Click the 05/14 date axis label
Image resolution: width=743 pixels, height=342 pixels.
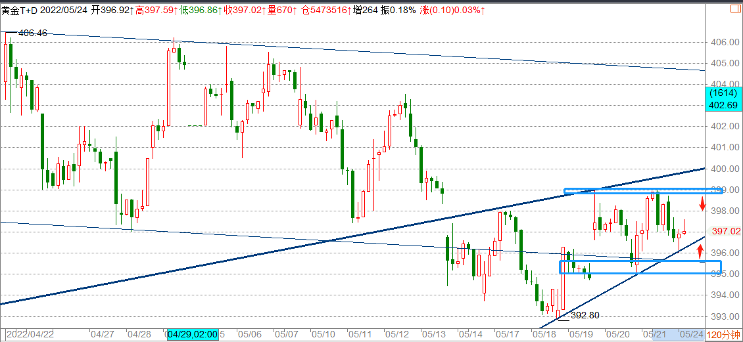(470, 334)
